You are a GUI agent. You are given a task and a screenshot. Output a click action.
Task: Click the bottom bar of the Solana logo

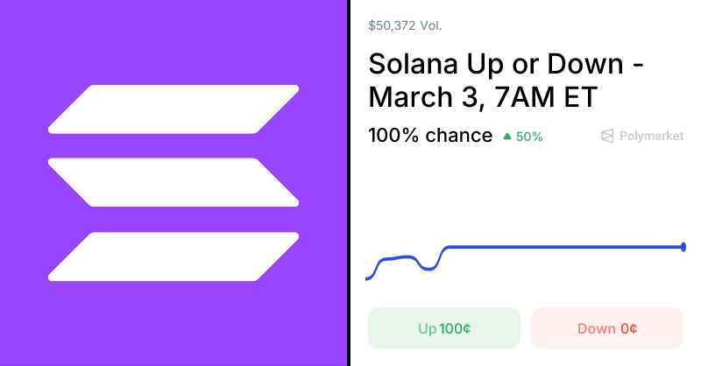[x=173, y=257]
